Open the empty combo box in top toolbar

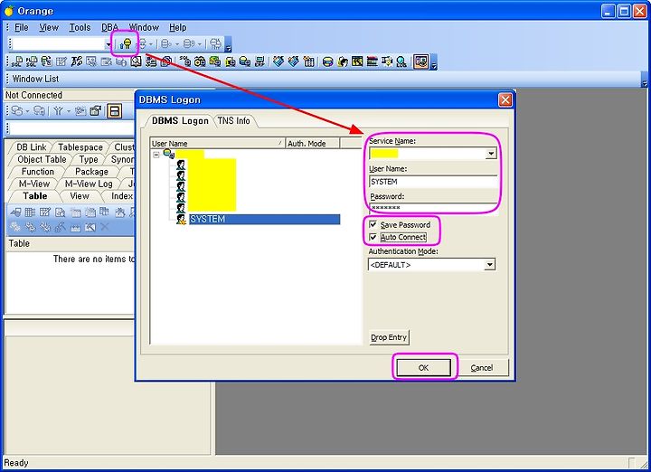tap(108, 44)
